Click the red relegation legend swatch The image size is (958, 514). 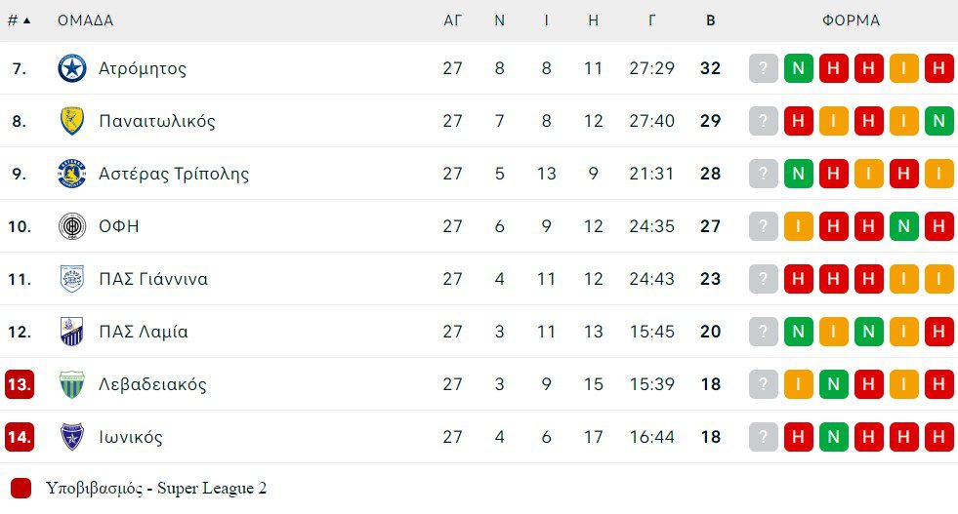(21, 489)
